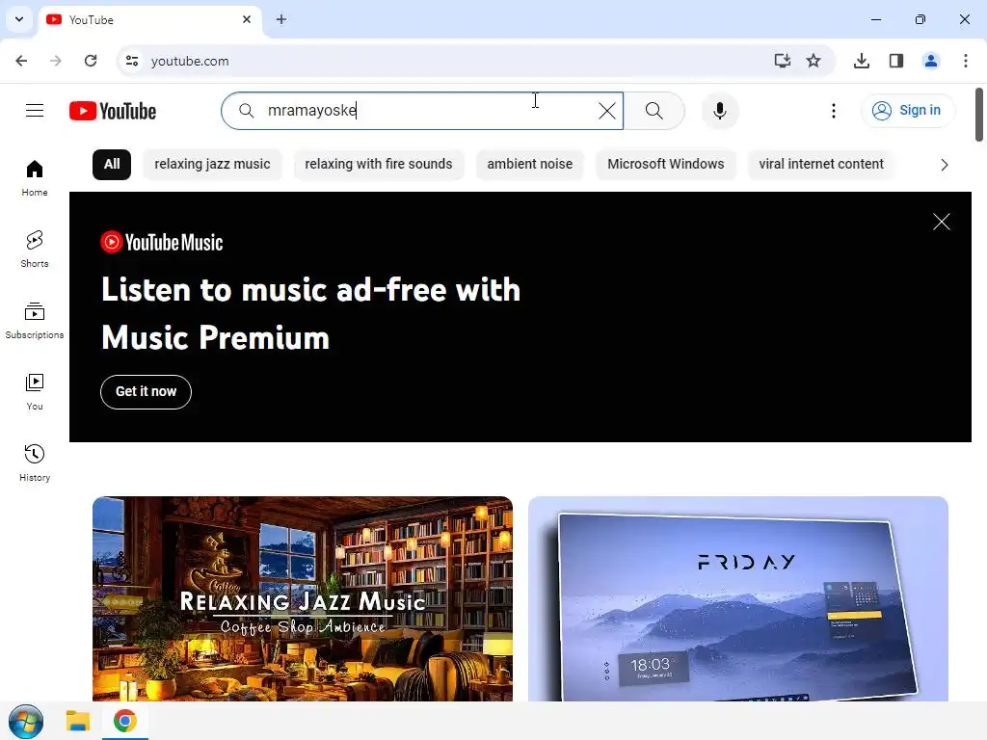Close the YouTube tab
The image size is (987, 740).
[x=247, y=19]
